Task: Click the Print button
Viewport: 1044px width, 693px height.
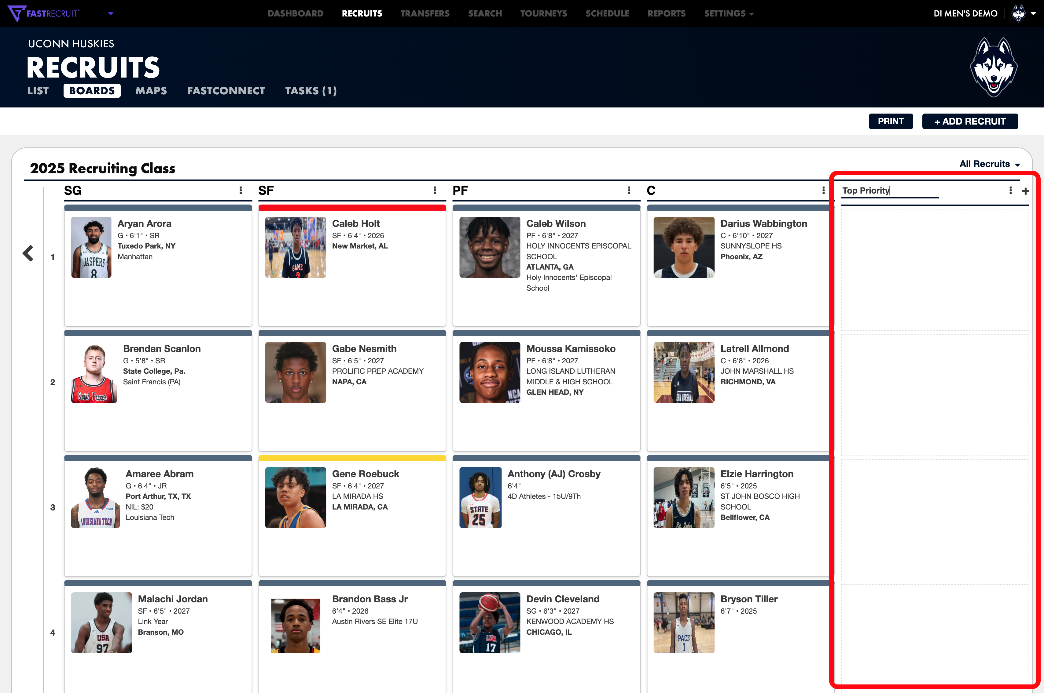Action: coord(891,121)
